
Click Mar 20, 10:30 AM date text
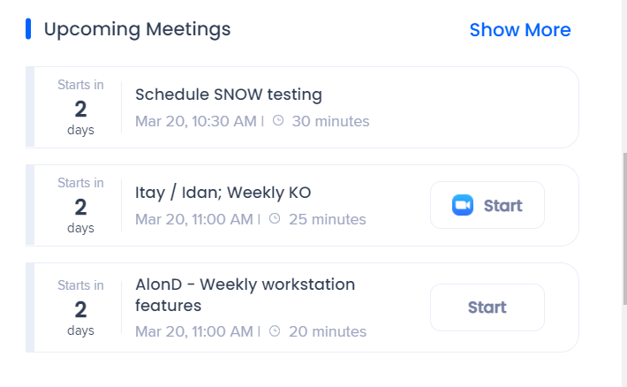point(196,121)
